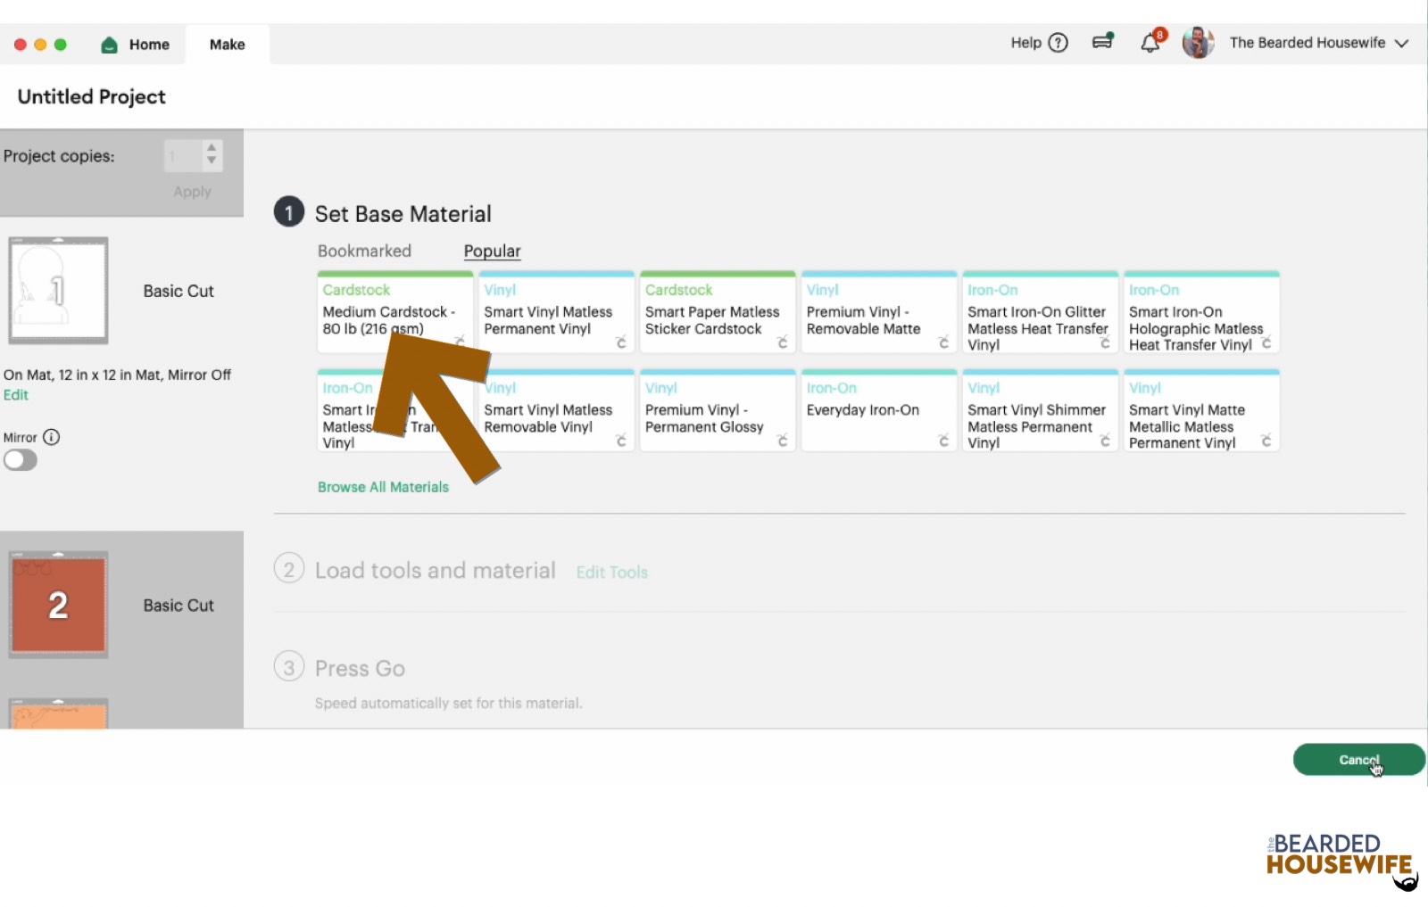
Task: Click the Cricut logo on Everyday Iron-On card
Action: [944, 441]
